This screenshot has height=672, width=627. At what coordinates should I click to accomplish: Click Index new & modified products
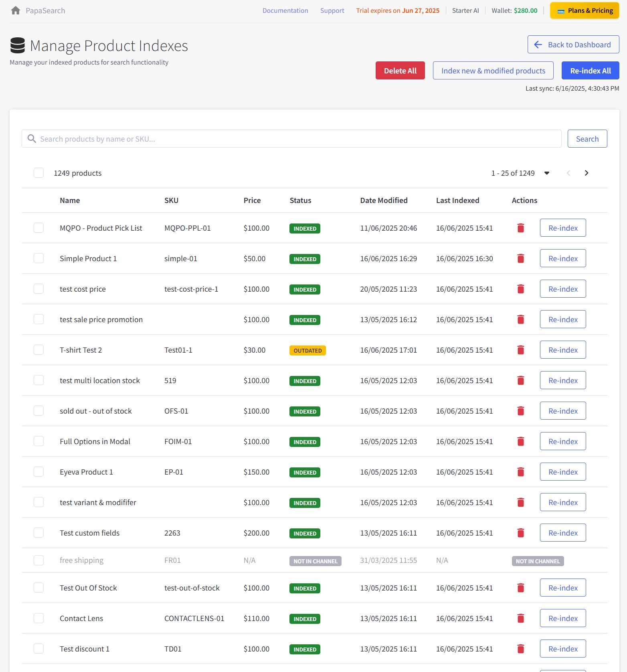[493, 71]
